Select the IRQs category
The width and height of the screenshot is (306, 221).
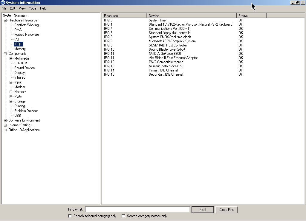click(x=18, y=44)
